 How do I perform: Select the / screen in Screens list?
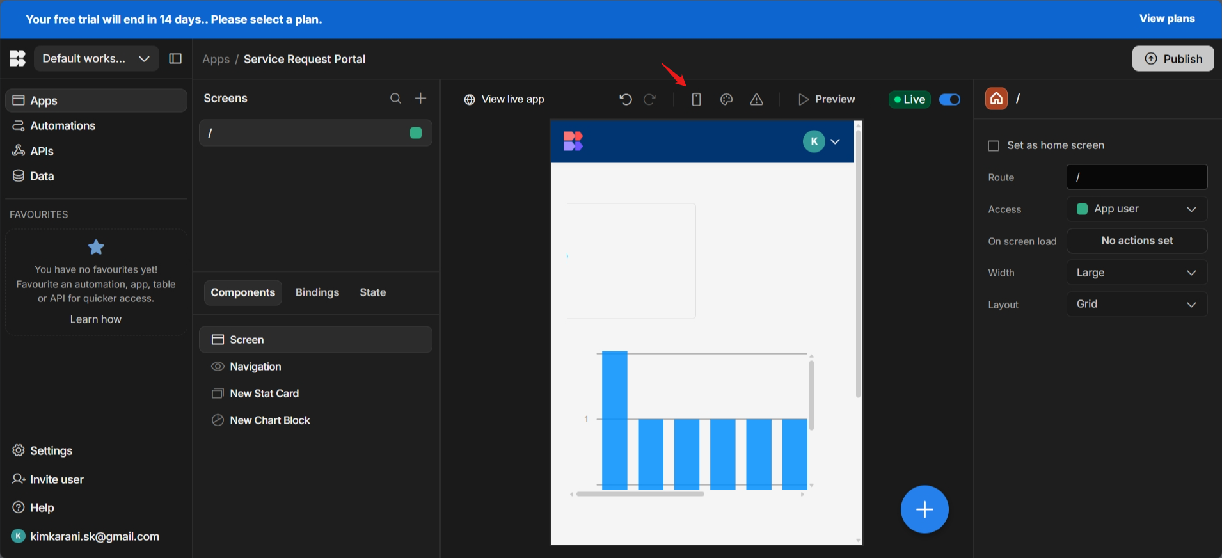[x=315, y=132]
